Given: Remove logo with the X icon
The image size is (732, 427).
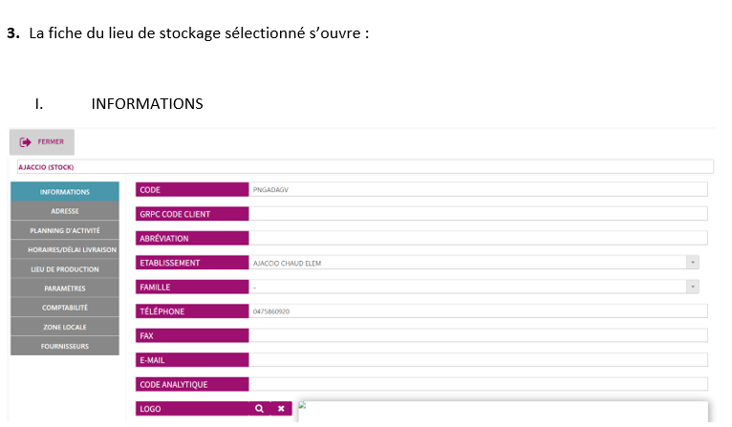Looking at the screenshot, I should 281,409.
